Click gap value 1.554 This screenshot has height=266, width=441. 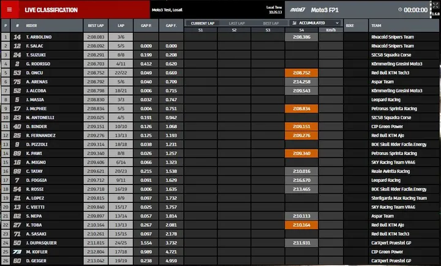tap(146, 243)
